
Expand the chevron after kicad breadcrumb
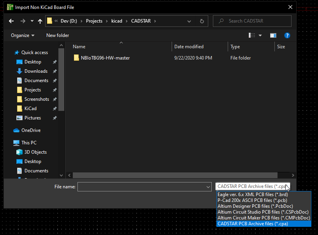(126, 21)
